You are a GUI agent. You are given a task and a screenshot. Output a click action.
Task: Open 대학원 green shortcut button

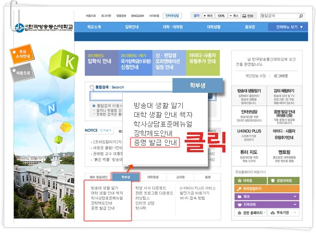pyautogui.click(x=251, y=181)
